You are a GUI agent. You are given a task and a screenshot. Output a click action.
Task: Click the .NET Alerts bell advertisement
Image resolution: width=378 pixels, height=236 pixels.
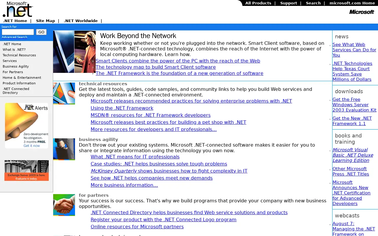[27, 126]
